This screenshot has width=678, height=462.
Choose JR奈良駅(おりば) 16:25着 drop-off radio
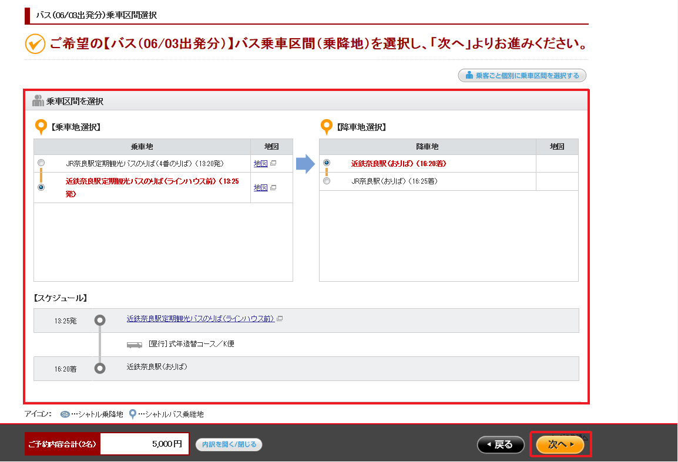[327, 181]
